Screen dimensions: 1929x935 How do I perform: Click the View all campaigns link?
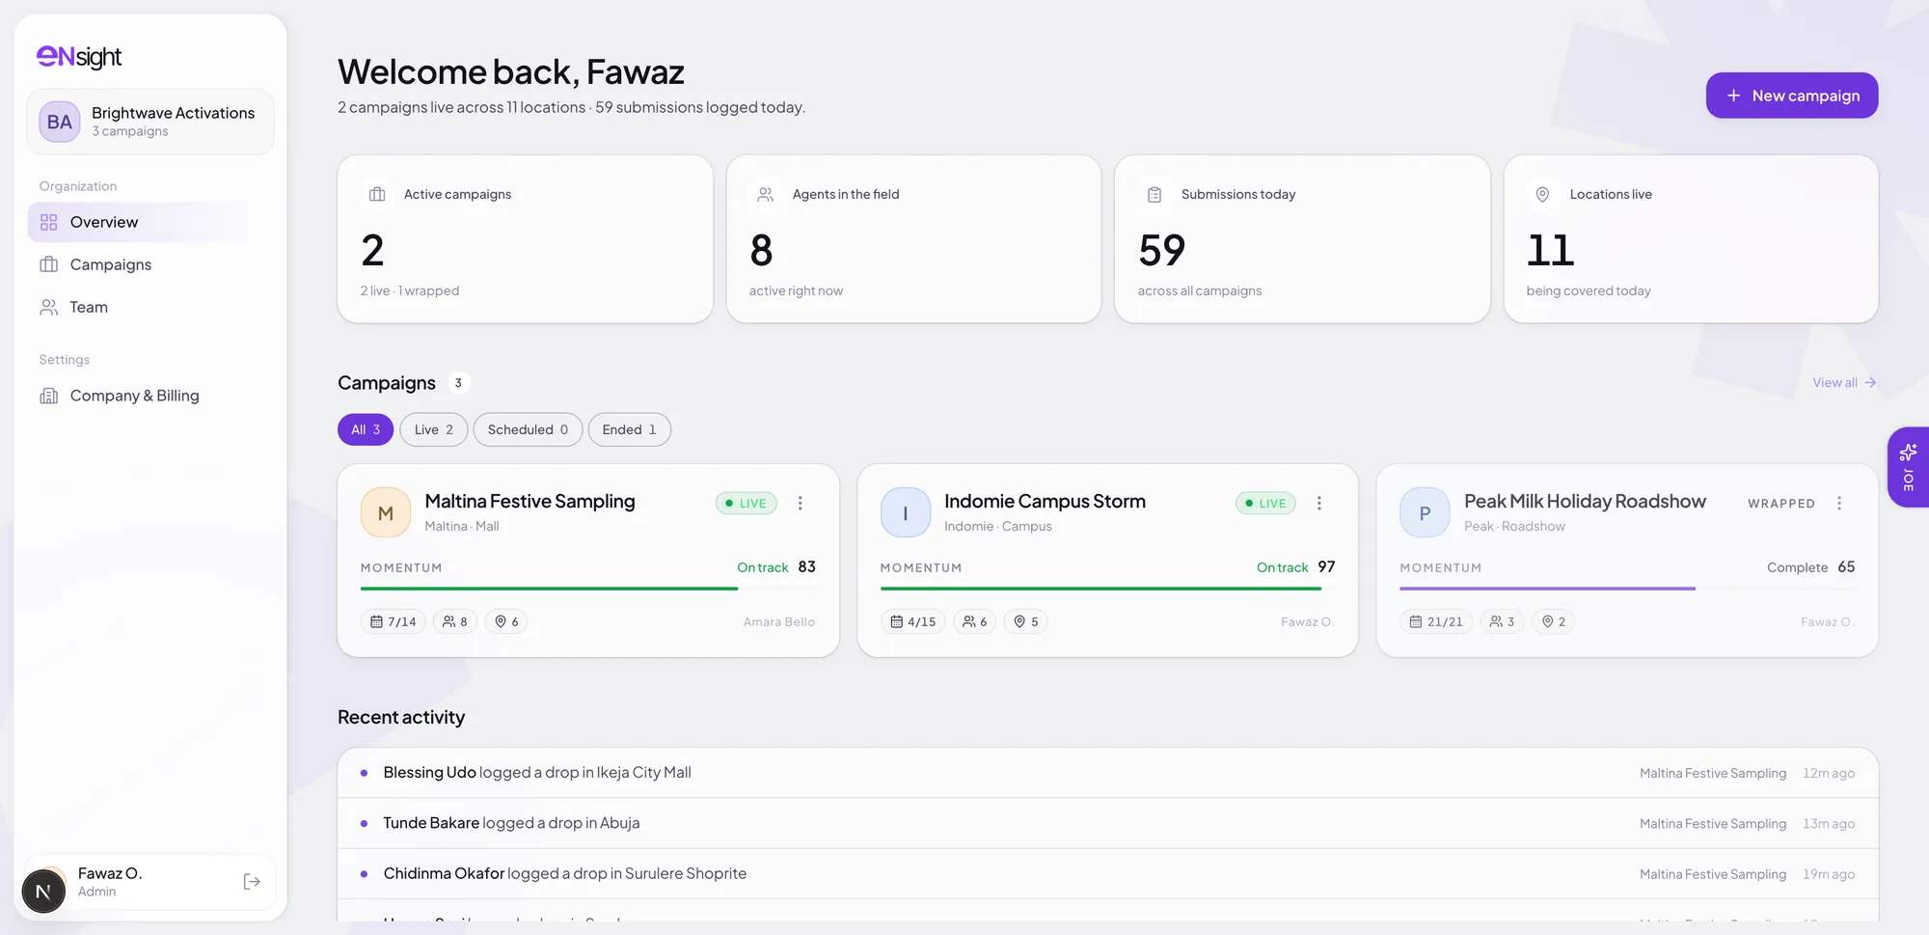coord(1844,383)
